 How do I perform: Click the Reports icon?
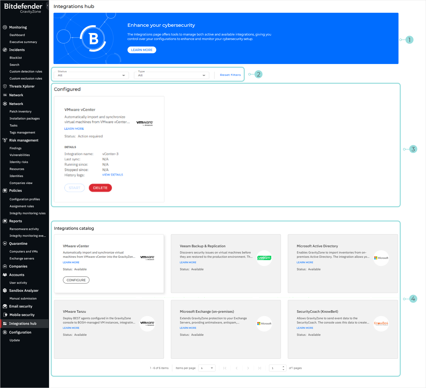tap(5, 221)
